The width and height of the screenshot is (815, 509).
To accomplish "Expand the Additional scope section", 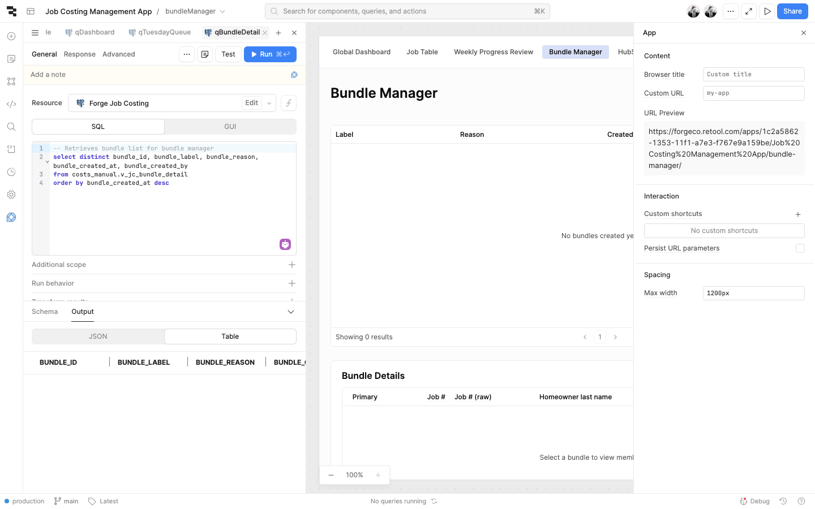I will point(292,265).
